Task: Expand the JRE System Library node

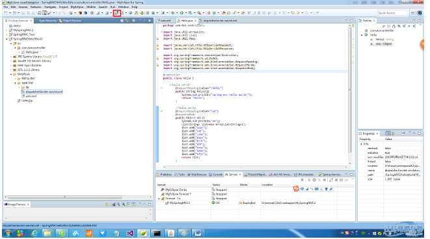Action: (x=11, y=57)
